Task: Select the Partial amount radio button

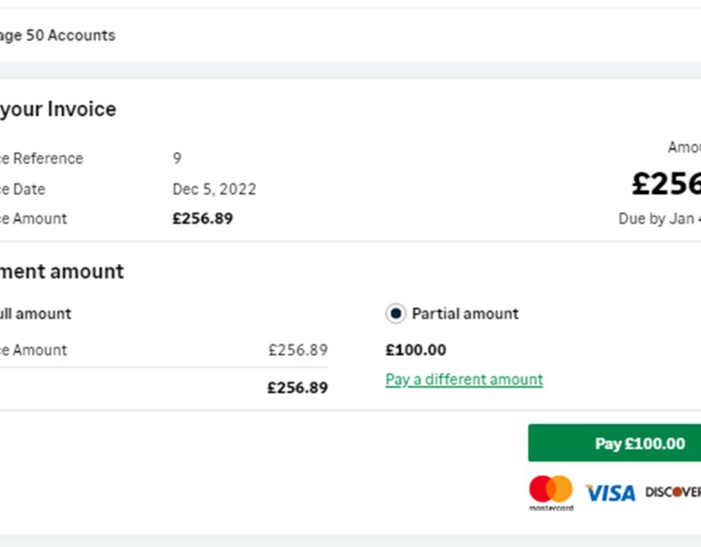Action: tap(396, 314)
